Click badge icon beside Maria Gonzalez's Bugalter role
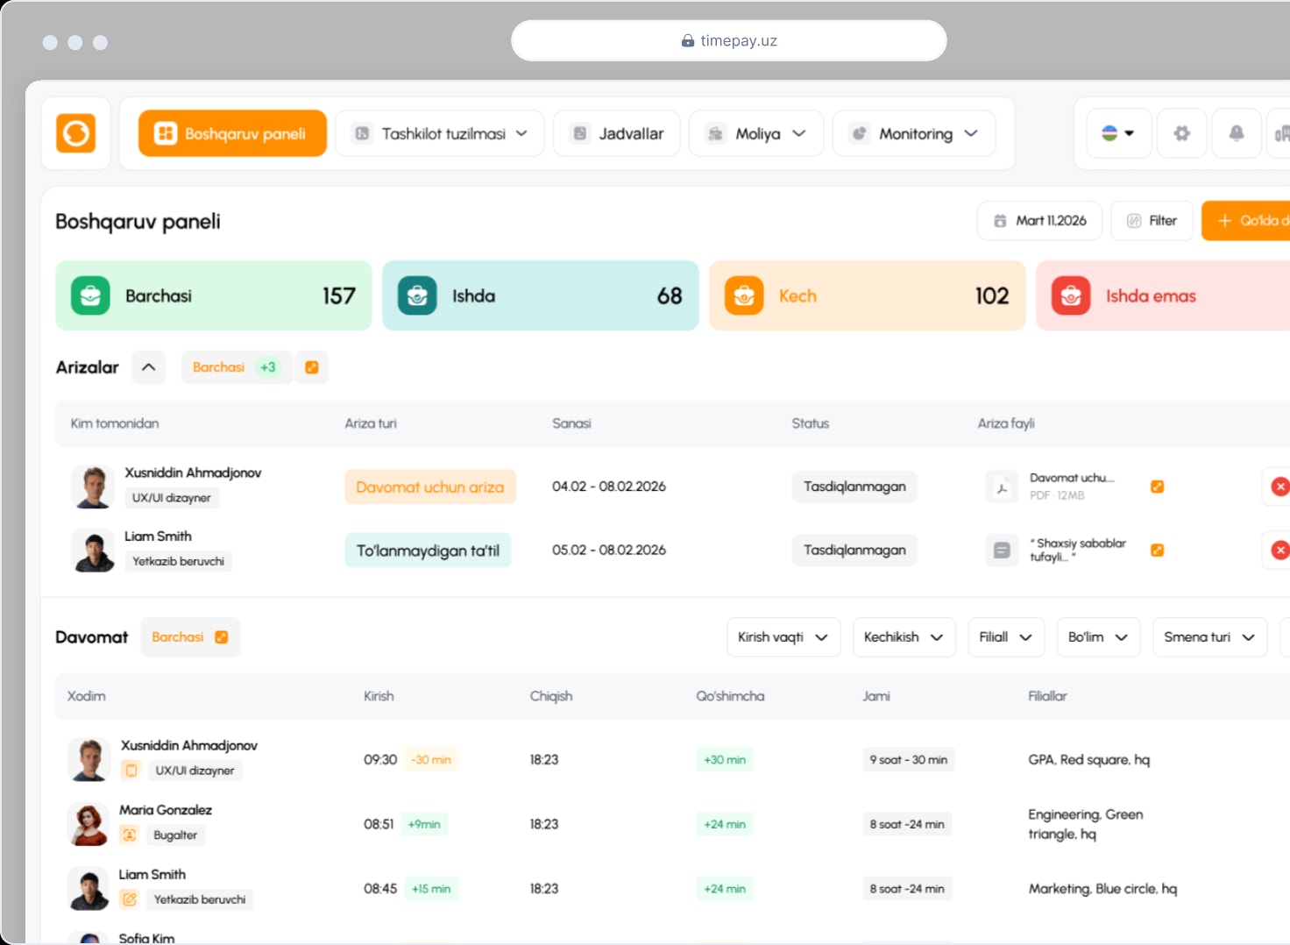The width and height of the screenshot is (1290, 945). point(130,835)
